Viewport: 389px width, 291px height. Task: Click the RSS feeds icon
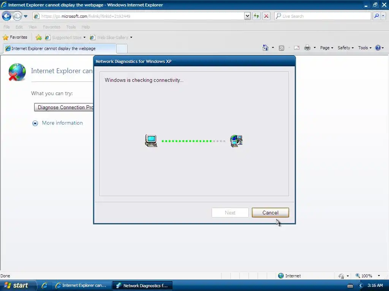click(281, 48)
